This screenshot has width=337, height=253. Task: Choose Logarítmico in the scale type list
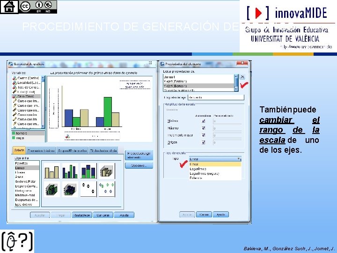tap(215, 169)
